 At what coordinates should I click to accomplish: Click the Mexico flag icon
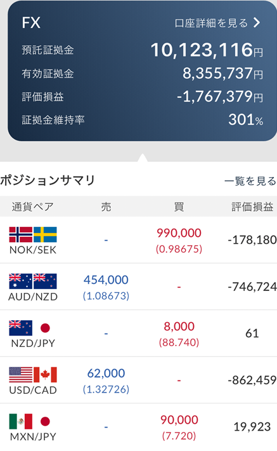coord(21,421)
